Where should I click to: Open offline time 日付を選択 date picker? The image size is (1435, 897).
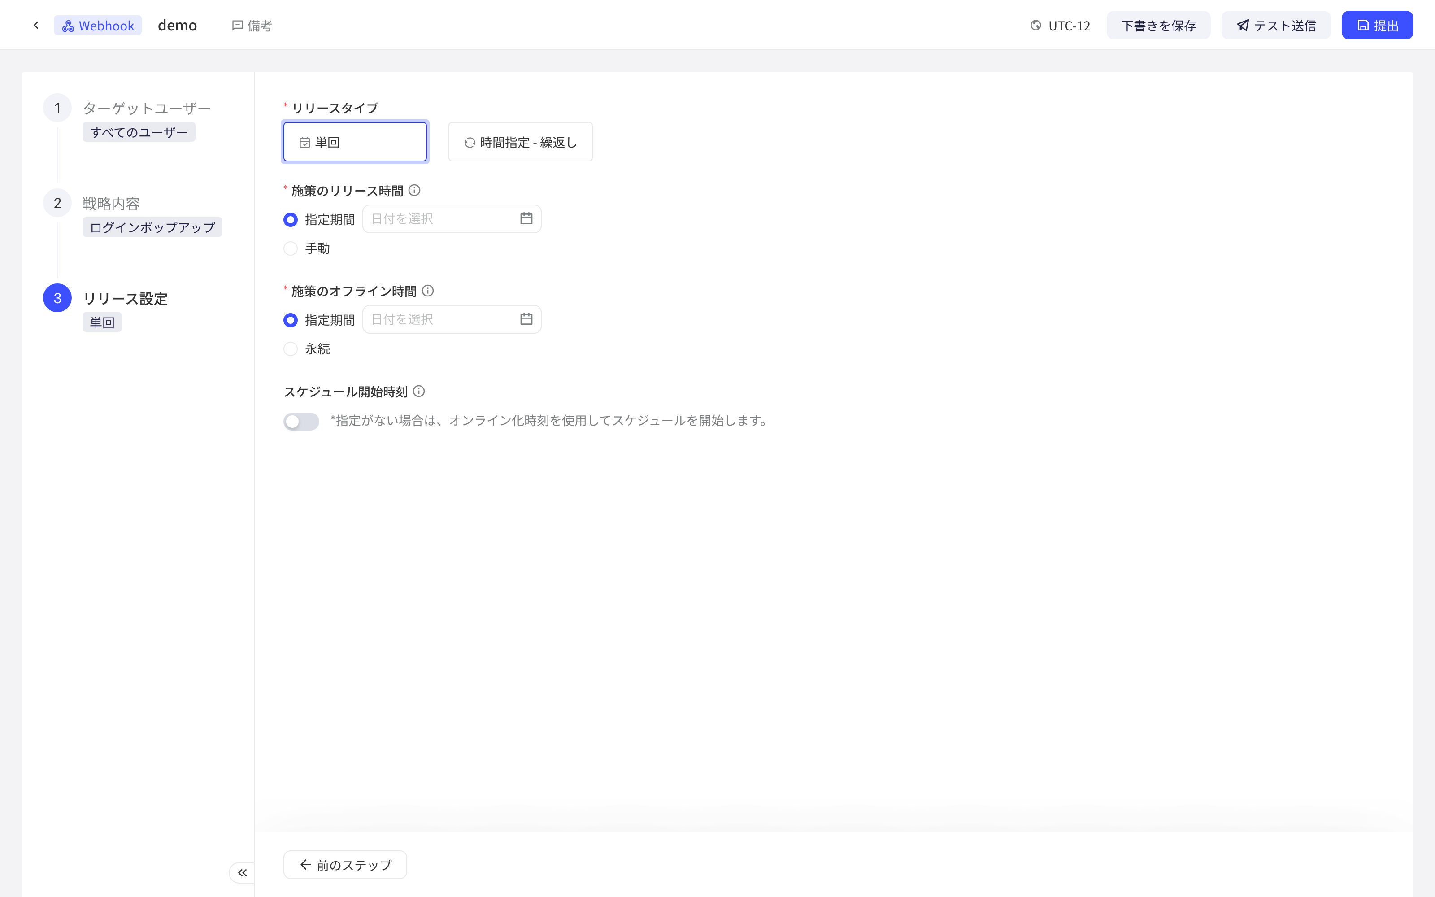point(452,319)
